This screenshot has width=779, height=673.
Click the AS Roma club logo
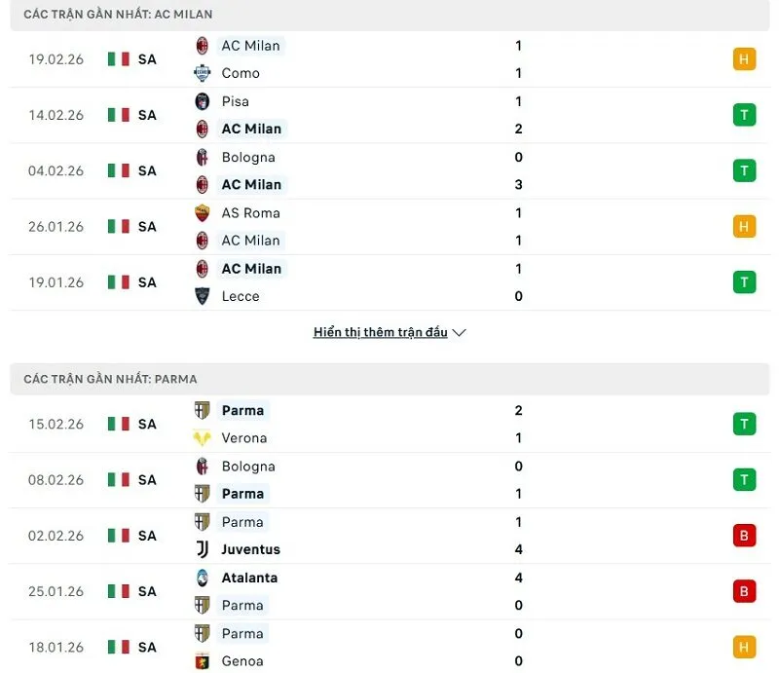pos(204,212)
